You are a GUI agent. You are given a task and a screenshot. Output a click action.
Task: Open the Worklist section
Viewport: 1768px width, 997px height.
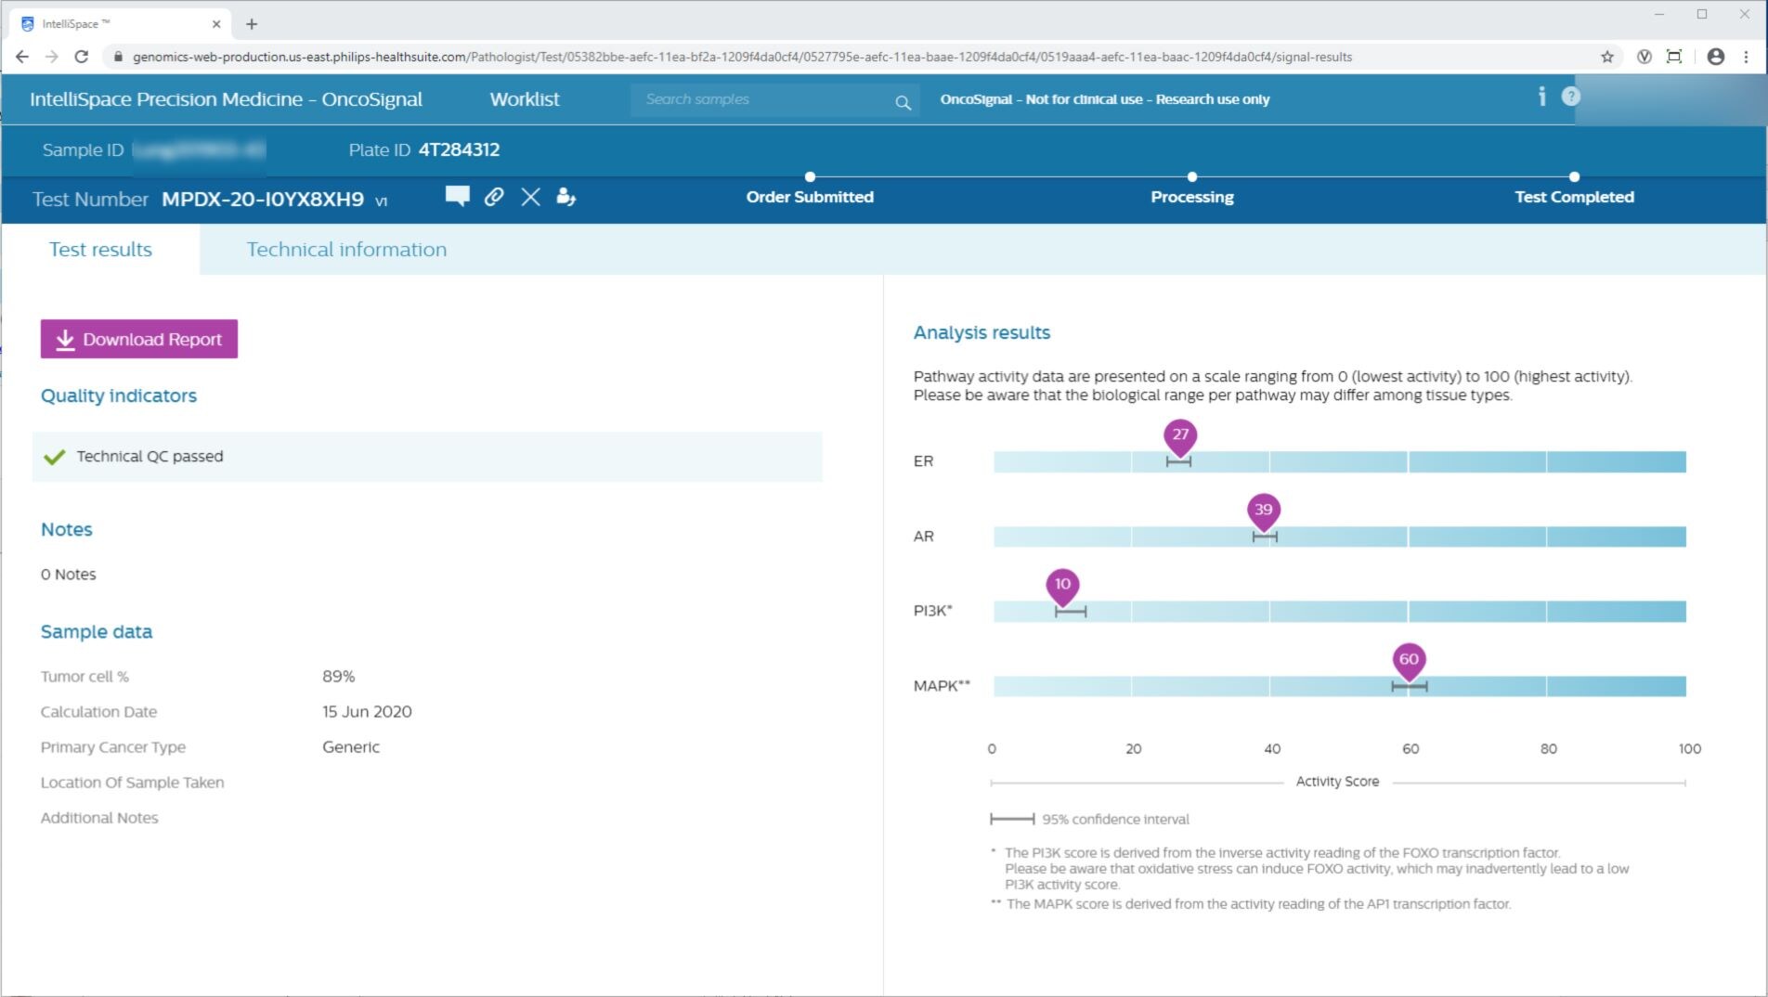coord(525,99)
